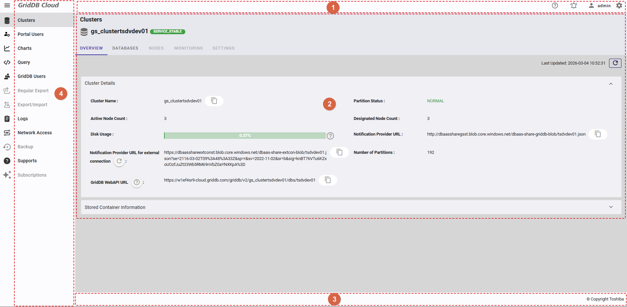
Task: Click the Export/Import arrows icon
Action: pos(7,105)
